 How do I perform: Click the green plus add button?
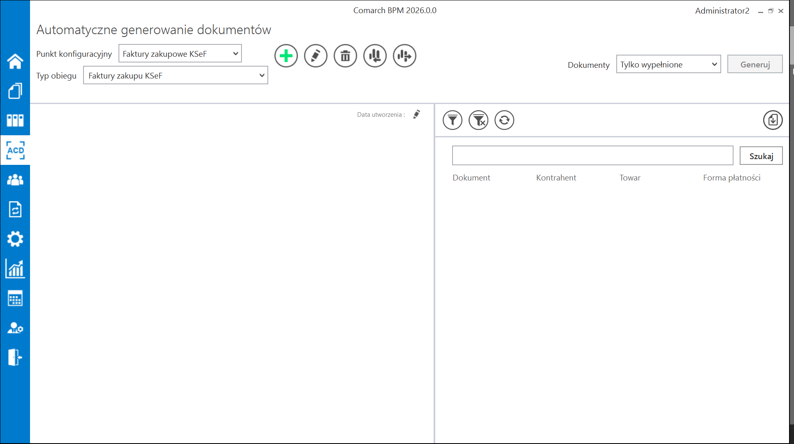pyautogui.click(x=286, y=56)
